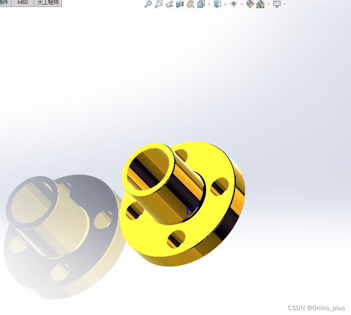351x315 pixels.
Task: Click the View Settings monitor icon
Action: point(277,4)
